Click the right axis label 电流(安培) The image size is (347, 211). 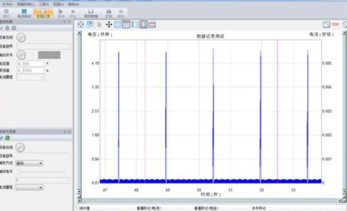(x=321, y=34)
